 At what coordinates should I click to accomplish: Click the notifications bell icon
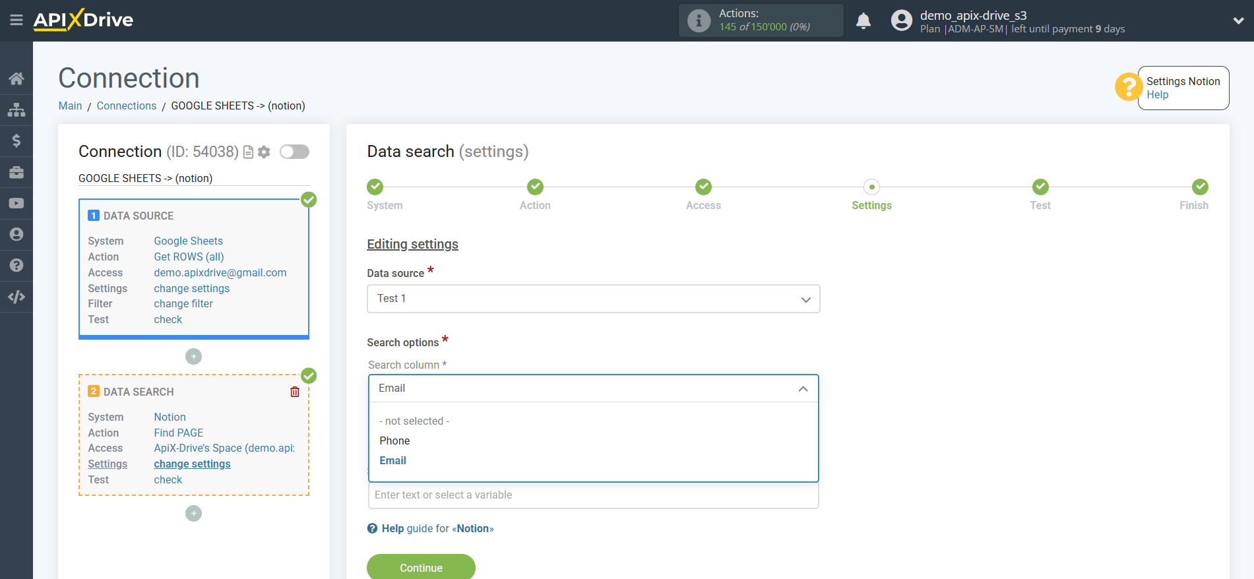863,21
